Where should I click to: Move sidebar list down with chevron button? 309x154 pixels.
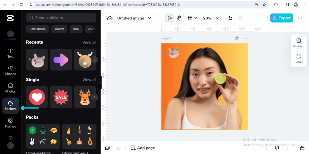coord(11,146)
